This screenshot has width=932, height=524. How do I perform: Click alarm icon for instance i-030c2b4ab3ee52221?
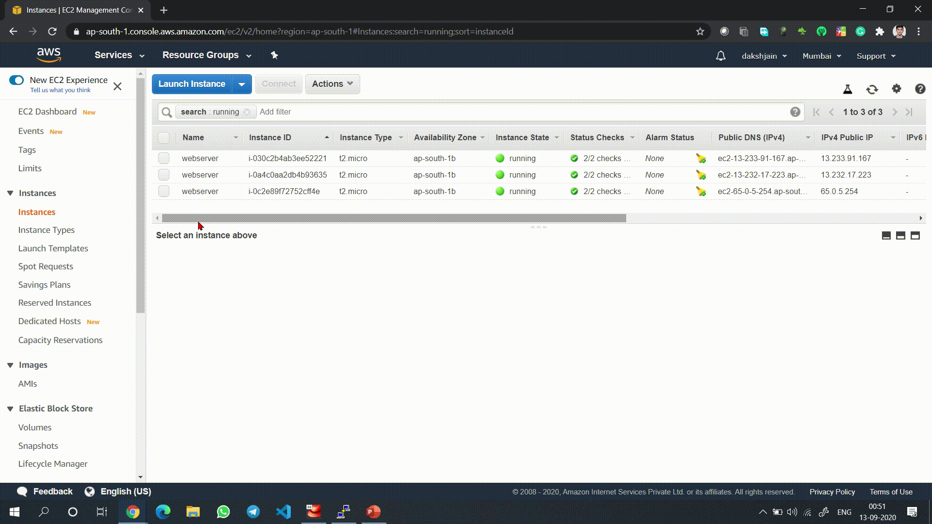pos(700,158)
